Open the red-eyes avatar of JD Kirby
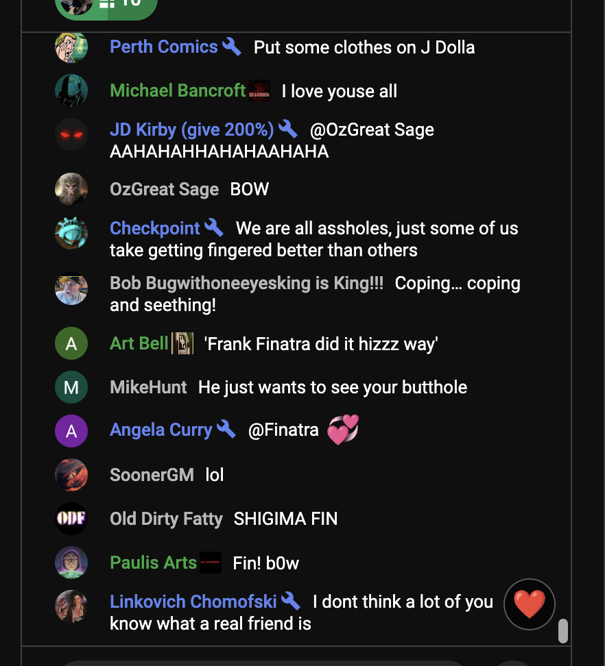This screenshot has width=605, height=666. [71, 134]
